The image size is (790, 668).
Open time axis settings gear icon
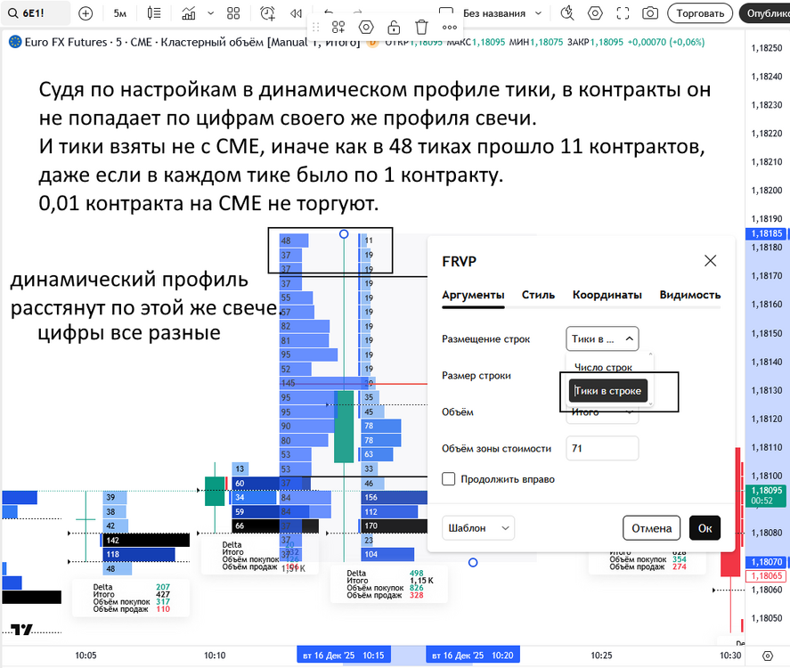[768, 656]
